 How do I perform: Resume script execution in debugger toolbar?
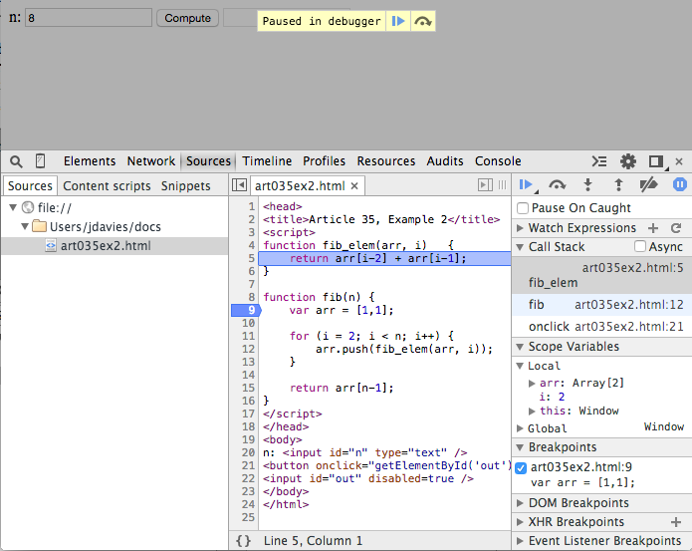[x=527, y=184]
